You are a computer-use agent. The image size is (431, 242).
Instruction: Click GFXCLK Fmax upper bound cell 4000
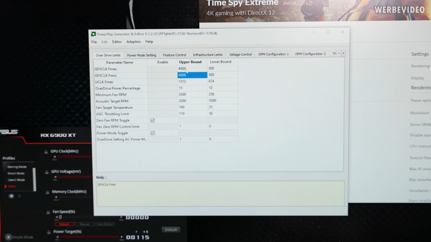point(192,69)
